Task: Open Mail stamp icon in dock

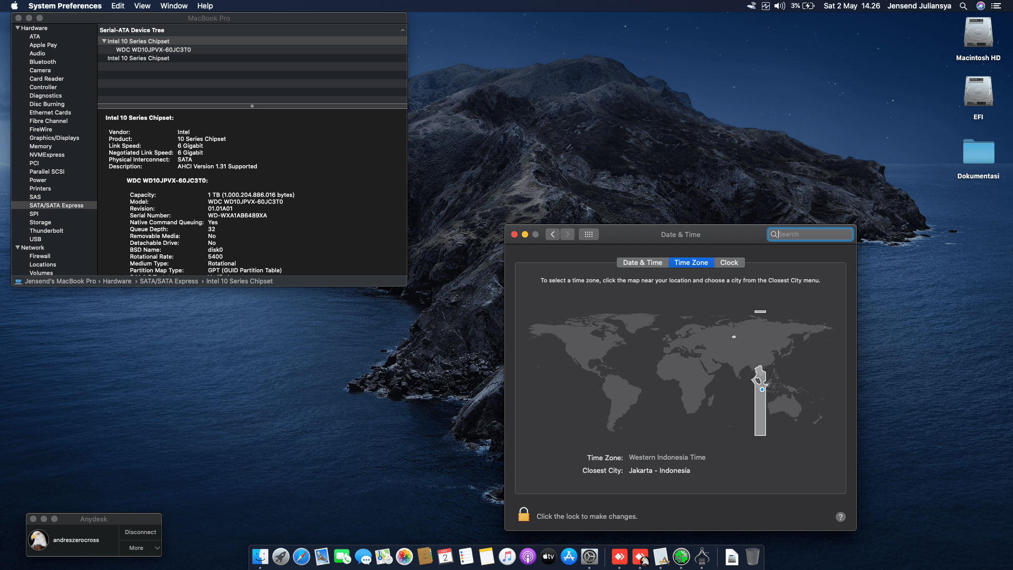Action: (322, 557)
